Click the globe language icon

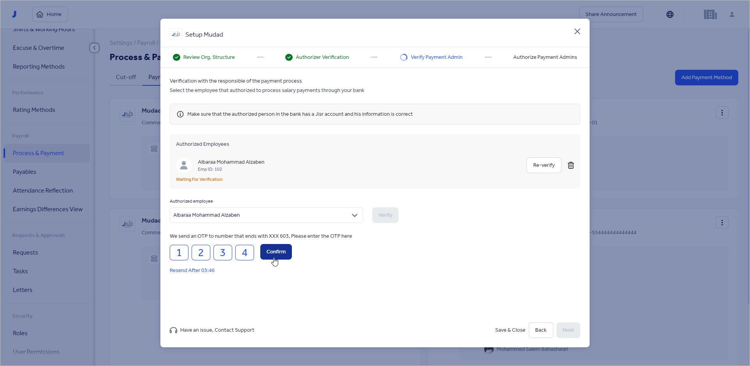coord(670,14)
